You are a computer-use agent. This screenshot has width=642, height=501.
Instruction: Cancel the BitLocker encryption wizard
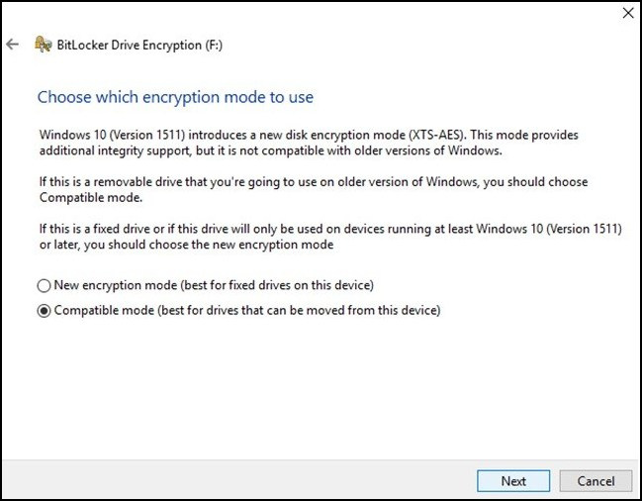(596, 481)
